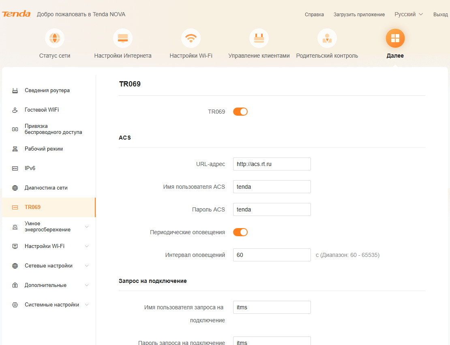Click Загрузить приложение link
The height and width of the screenshot is (345, 450).
359,14
